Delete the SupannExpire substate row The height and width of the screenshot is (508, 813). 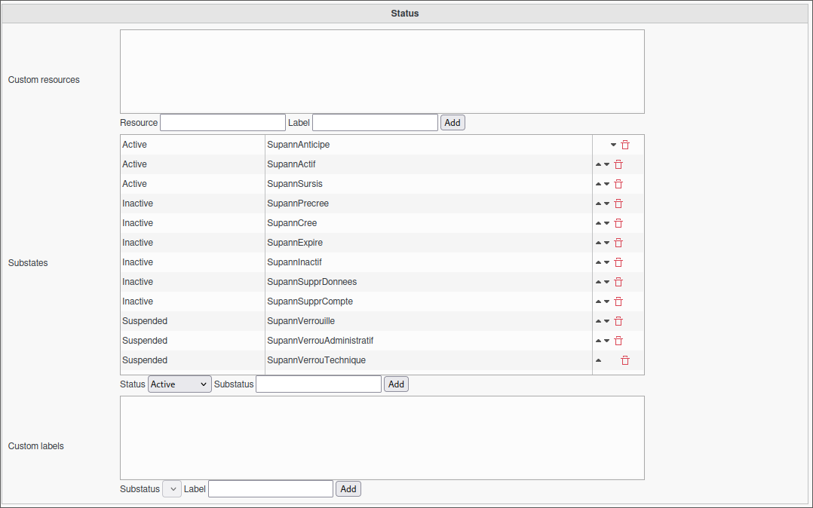point(618,243)
